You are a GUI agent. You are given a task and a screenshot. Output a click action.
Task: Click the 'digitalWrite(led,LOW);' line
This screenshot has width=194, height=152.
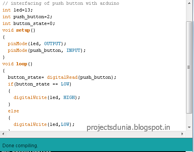click(44, 124)
